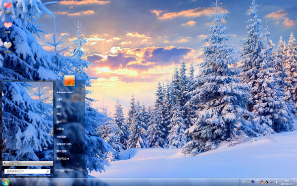
Task: Click black pen-shaped tray icon
Action: [x=267, y=182]
